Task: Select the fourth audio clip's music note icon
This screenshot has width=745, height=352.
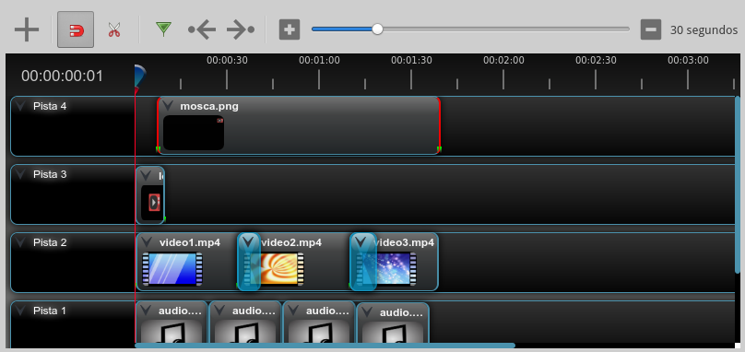Action: point(393,333)
